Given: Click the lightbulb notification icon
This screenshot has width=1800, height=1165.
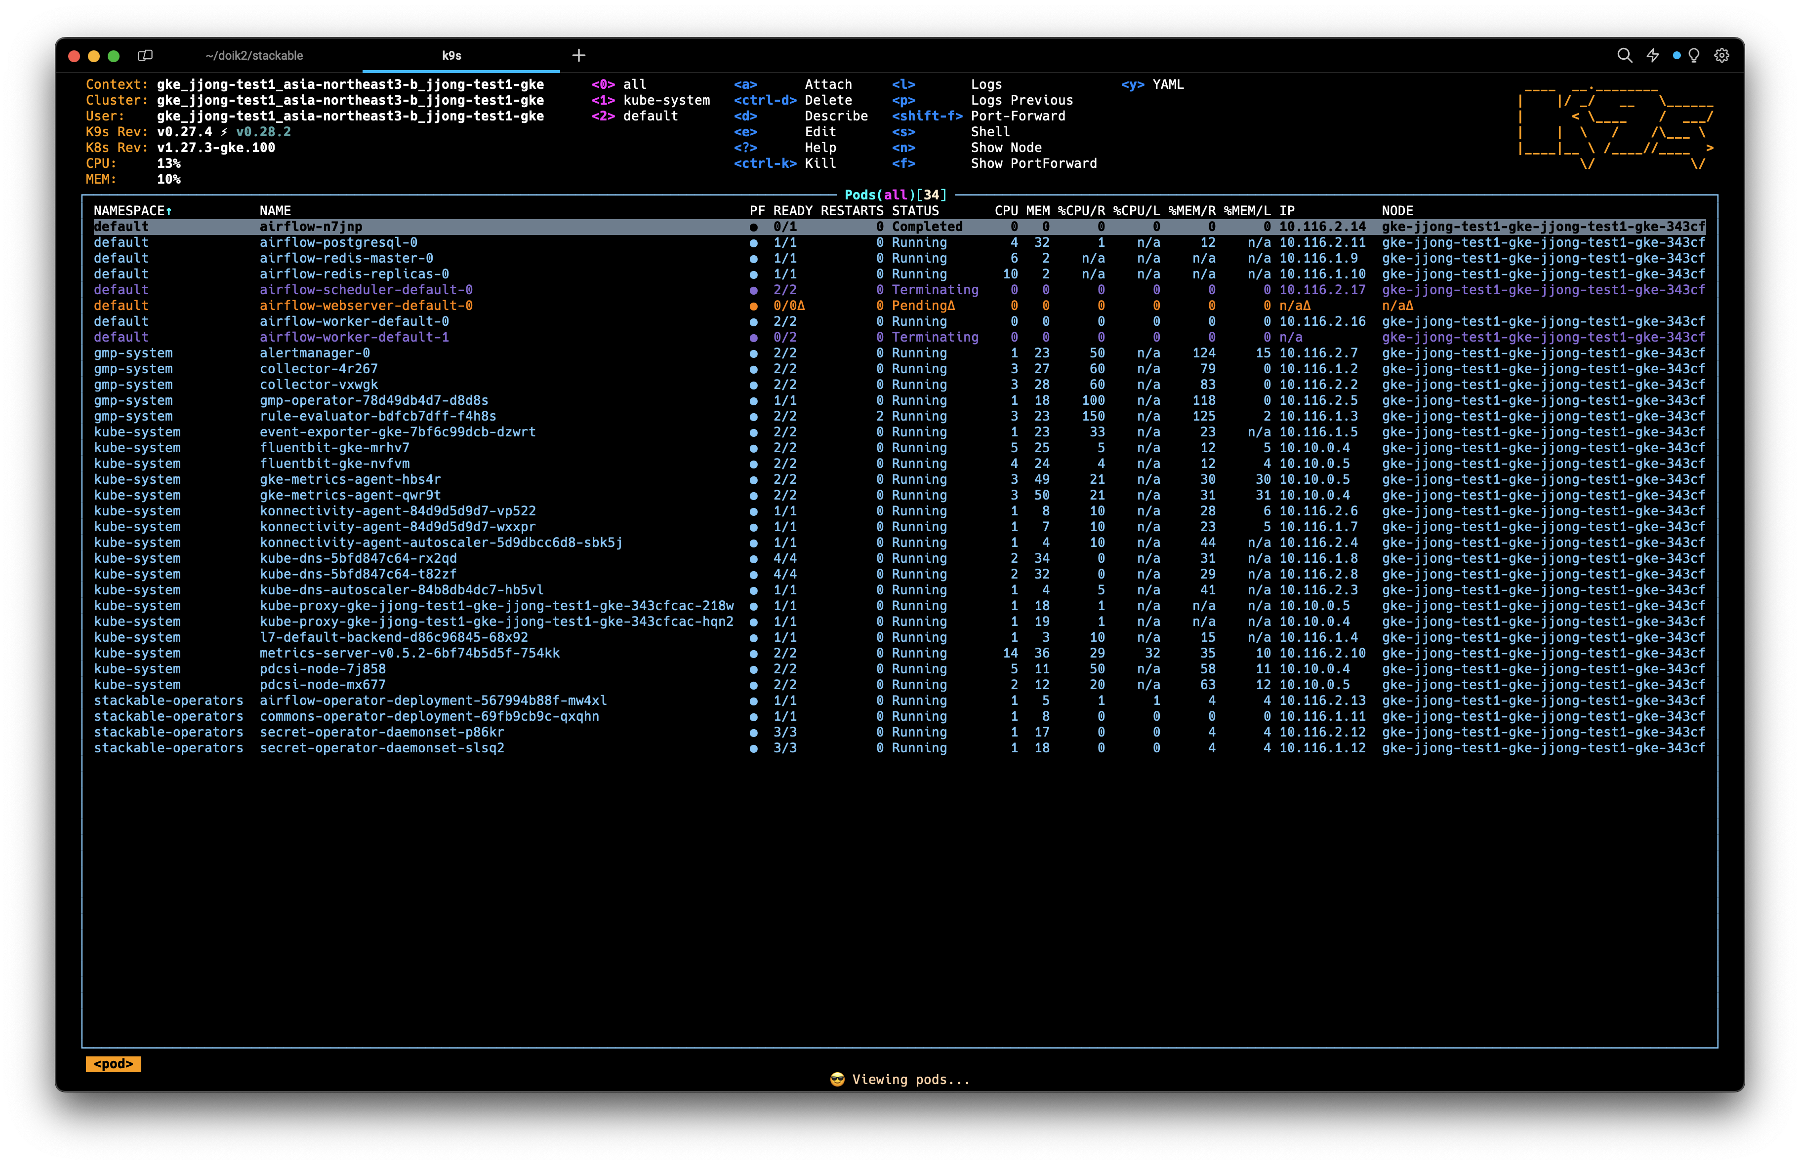Looking at the screenshot, I should pyautogui.click(x=1694, y=55).
